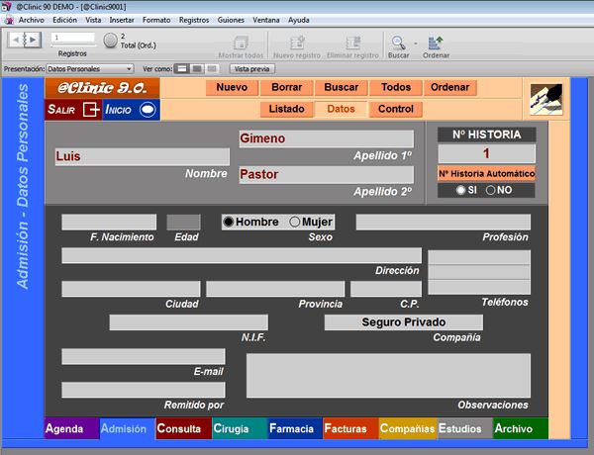Click the F. Nacimiento field
This screenshot has width=594, height=455.
point(109,222)
